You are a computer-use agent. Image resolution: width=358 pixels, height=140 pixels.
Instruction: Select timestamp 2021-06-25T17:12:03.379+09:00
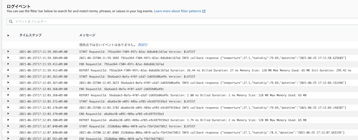pos(43,114)
